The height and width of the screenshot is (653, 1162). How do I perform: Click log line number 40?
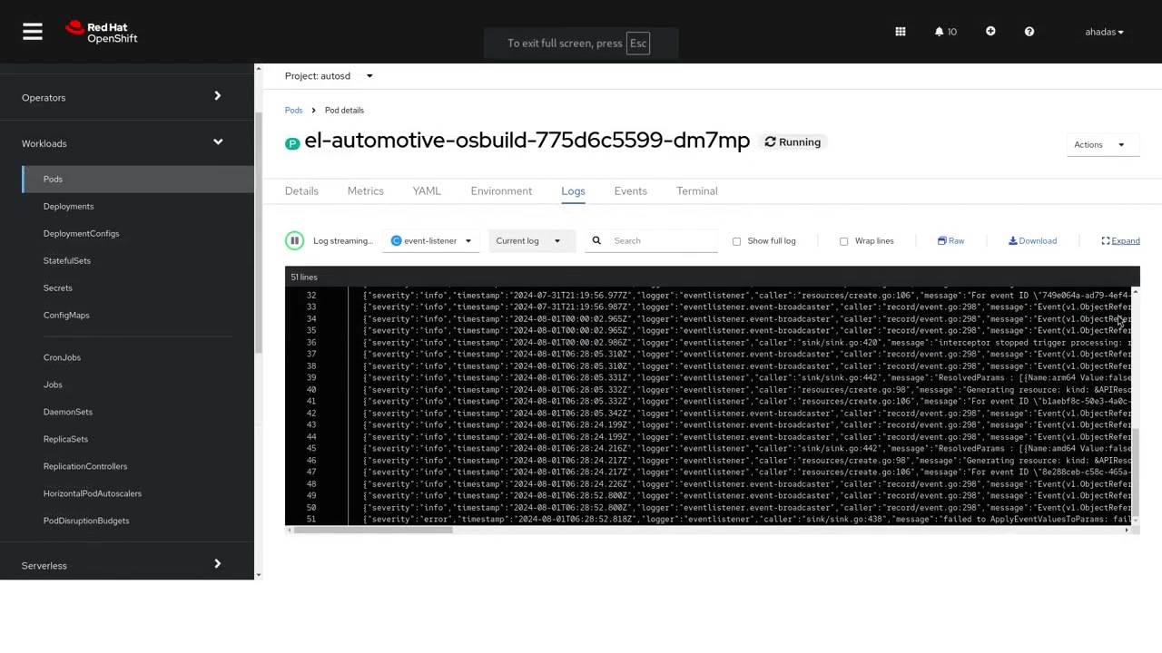point(311,390)
